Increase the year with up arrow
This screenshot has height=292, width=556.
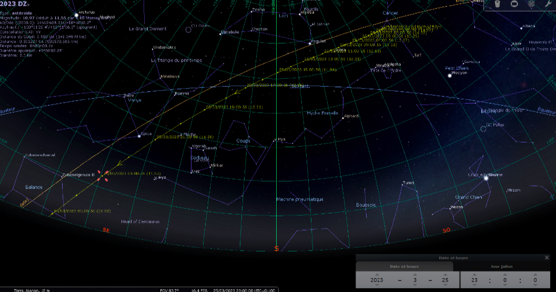pyautogui.click(x=376, y=274)
